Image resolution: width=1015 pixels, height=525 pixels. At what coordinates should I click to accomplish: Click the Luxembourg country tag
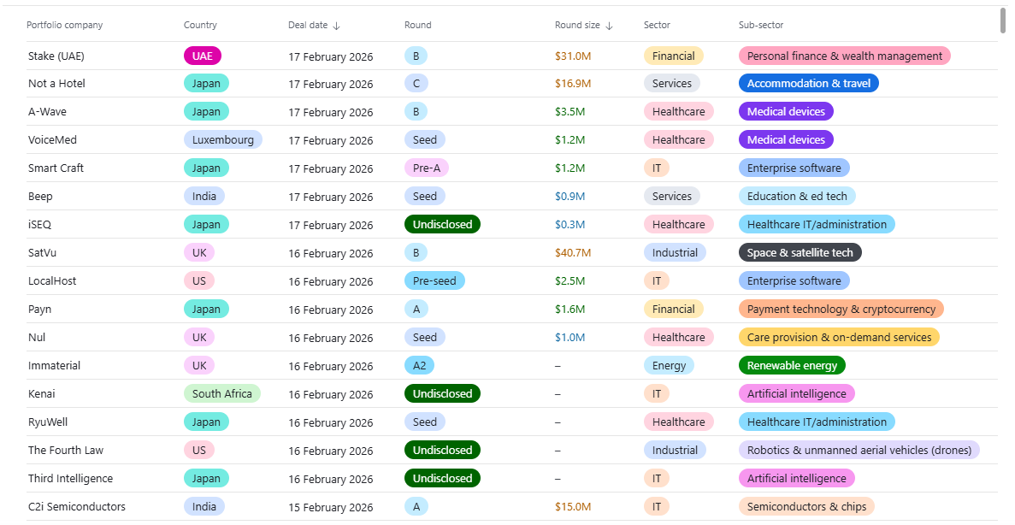pos(223,140)
